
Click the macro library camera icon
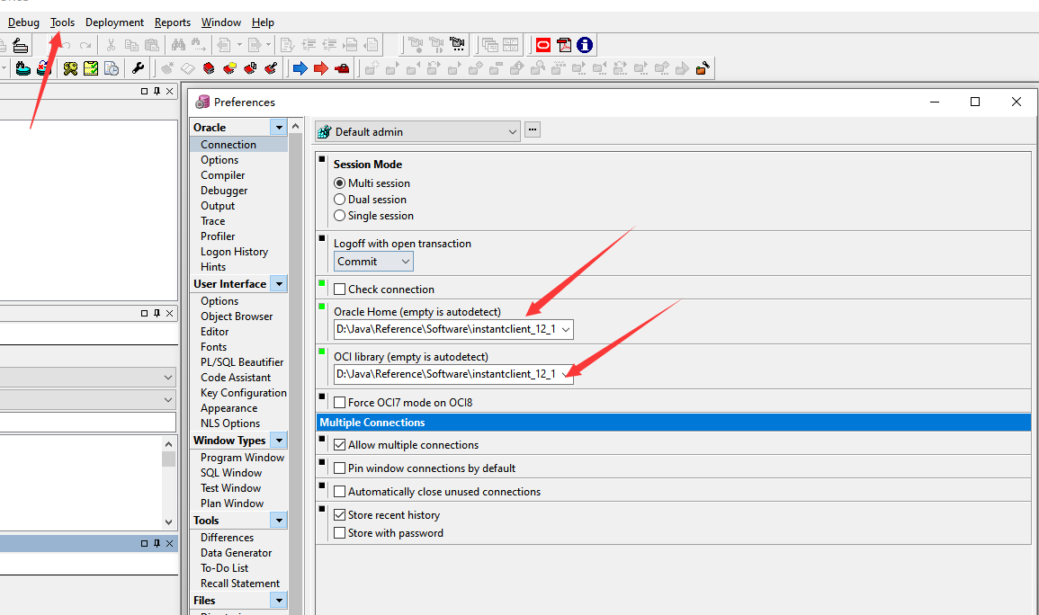tap(457, 45)
